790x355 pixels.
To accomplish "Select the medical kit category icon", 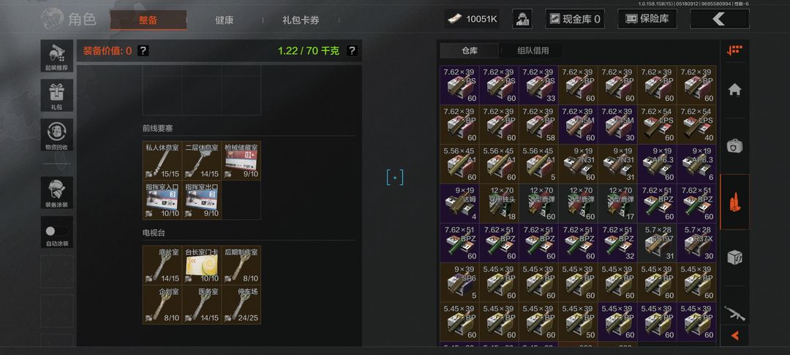I will pyautogui.click(x=734, y=146).
